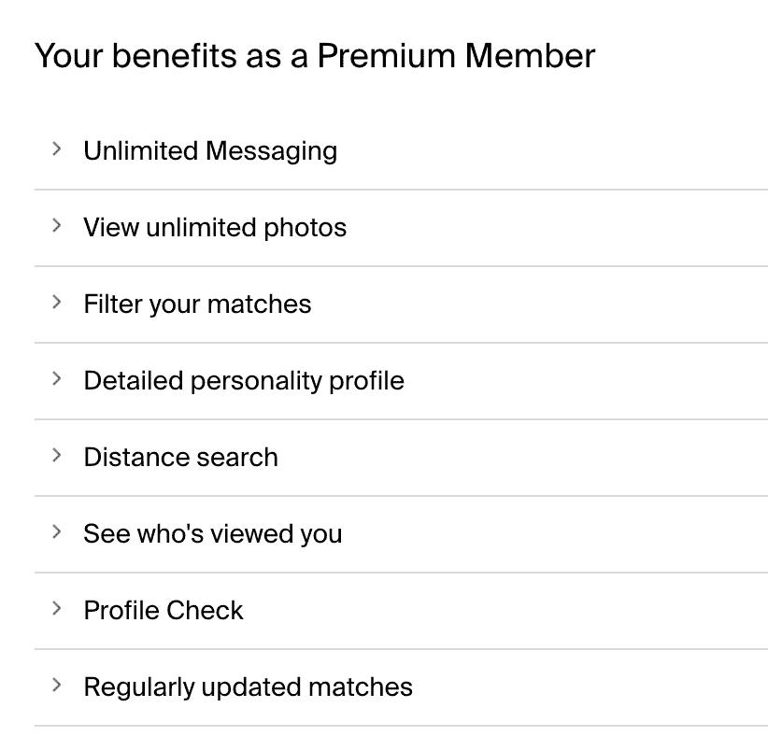
Task: Click the Regularly updated matches label
Action: click(x=248, y=686)
